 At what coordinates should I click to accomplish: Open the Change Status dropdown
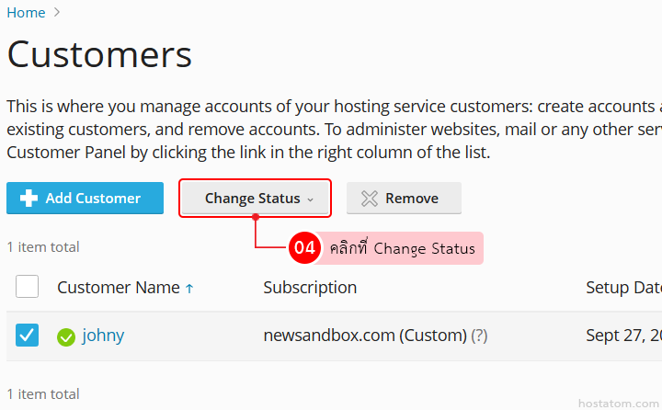click(255, 199)
